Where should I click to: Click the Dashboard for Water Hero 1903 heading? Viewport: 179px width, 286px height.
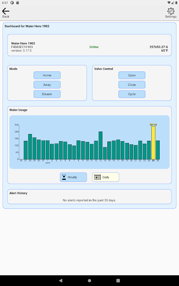(27, 26)
